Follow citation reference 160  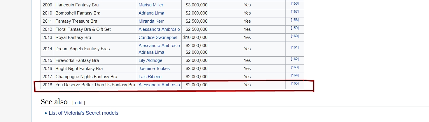point(295,36)
